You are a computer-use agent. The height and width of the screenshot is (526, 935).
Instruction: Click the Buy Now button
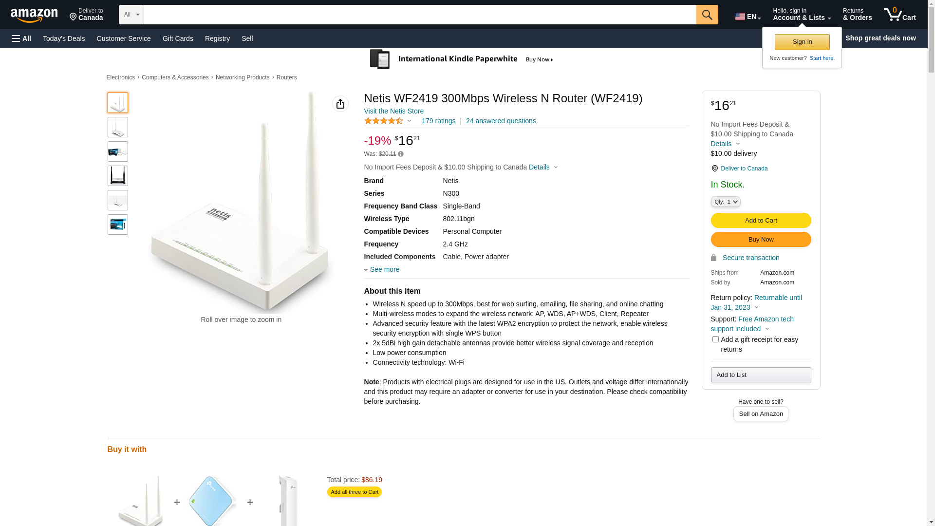click(761, 240)
